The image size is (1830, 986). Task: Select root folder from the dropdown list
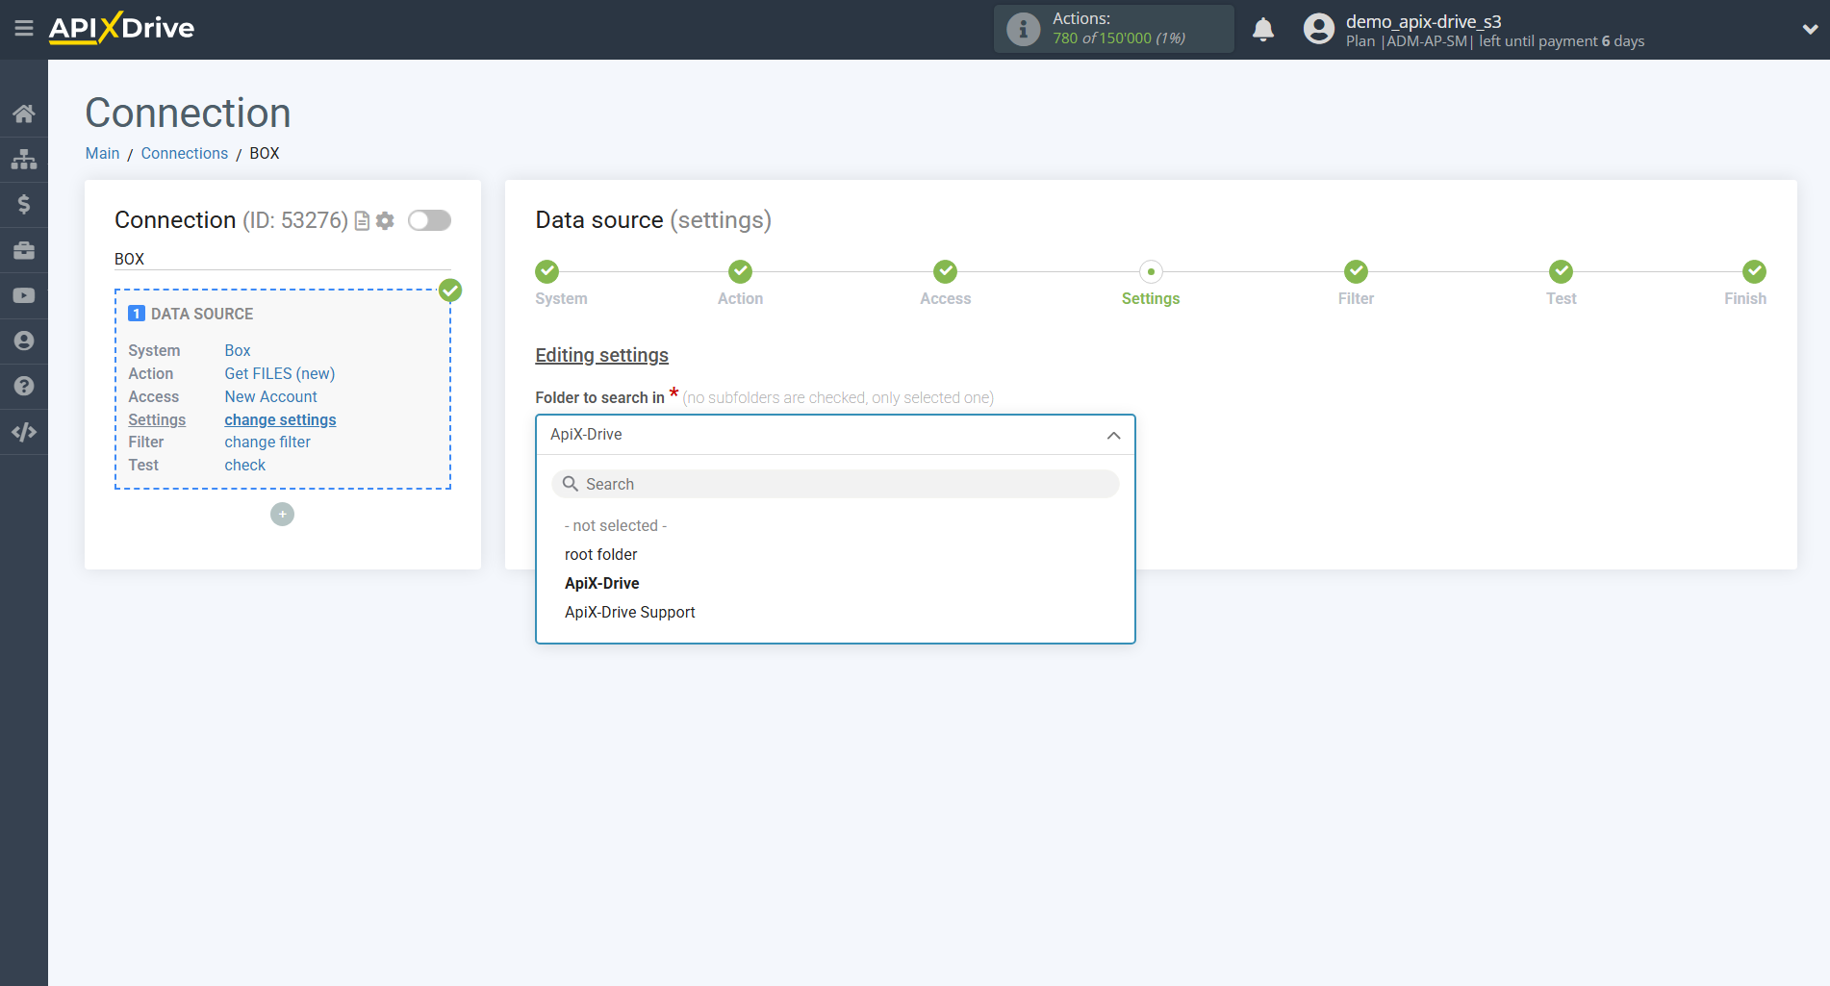pyautogui.click(x=600, y=554)
